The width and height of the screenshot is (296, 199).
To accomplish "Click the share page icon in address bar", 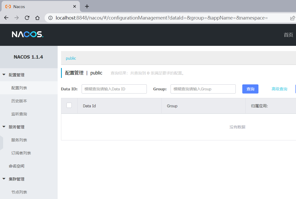I will (x=292, y=18).
